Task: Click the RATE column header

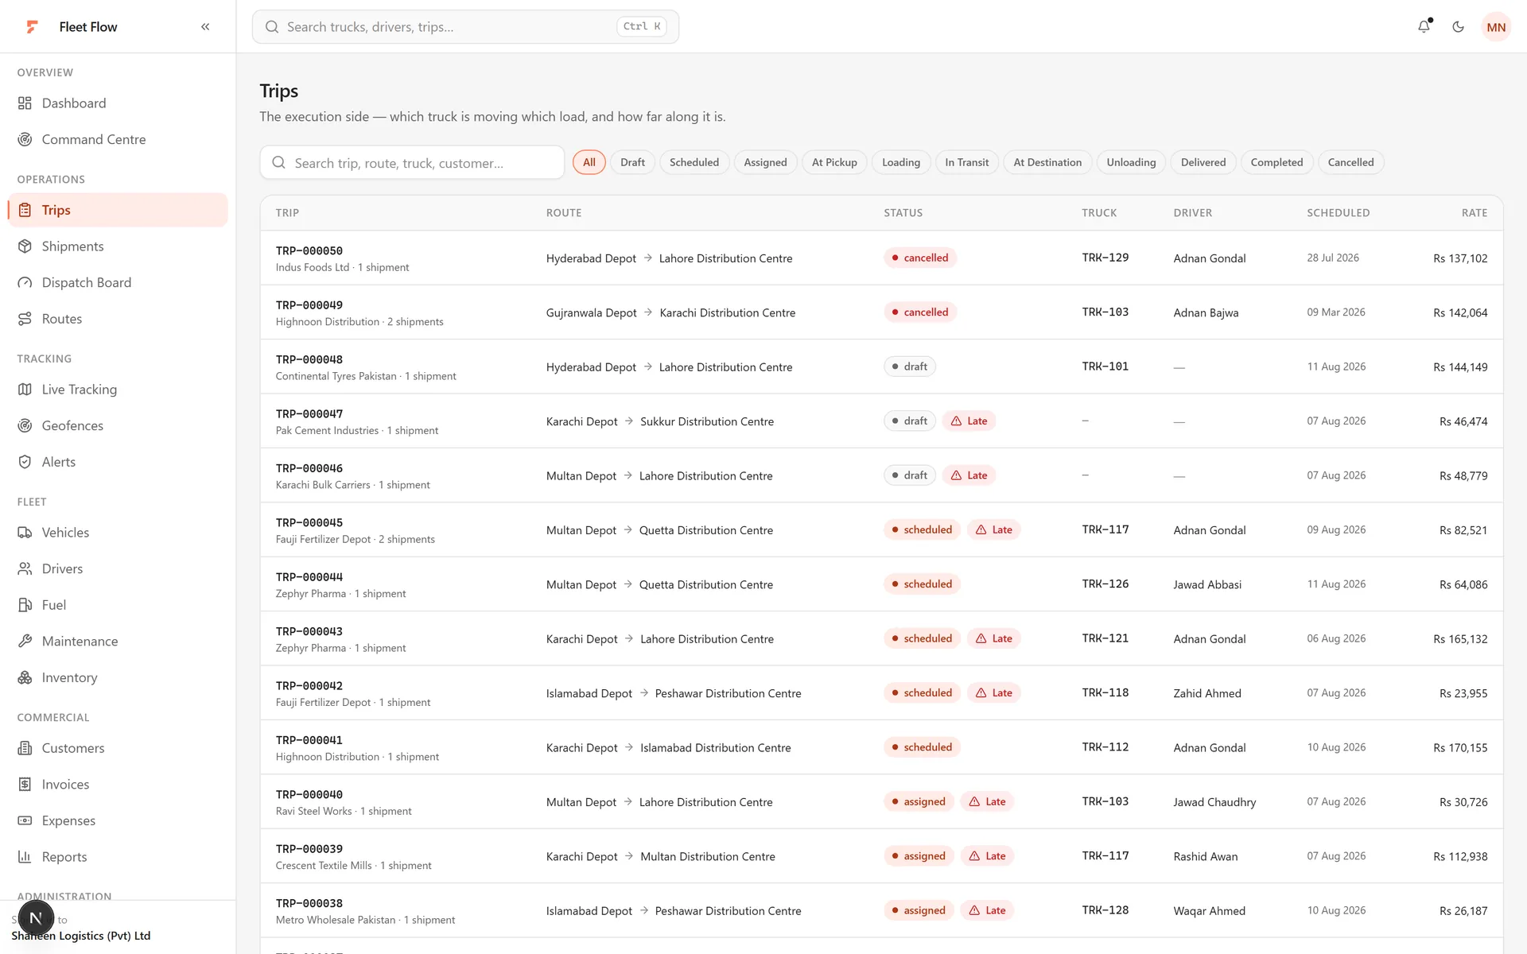Action: pos(1475,213)
